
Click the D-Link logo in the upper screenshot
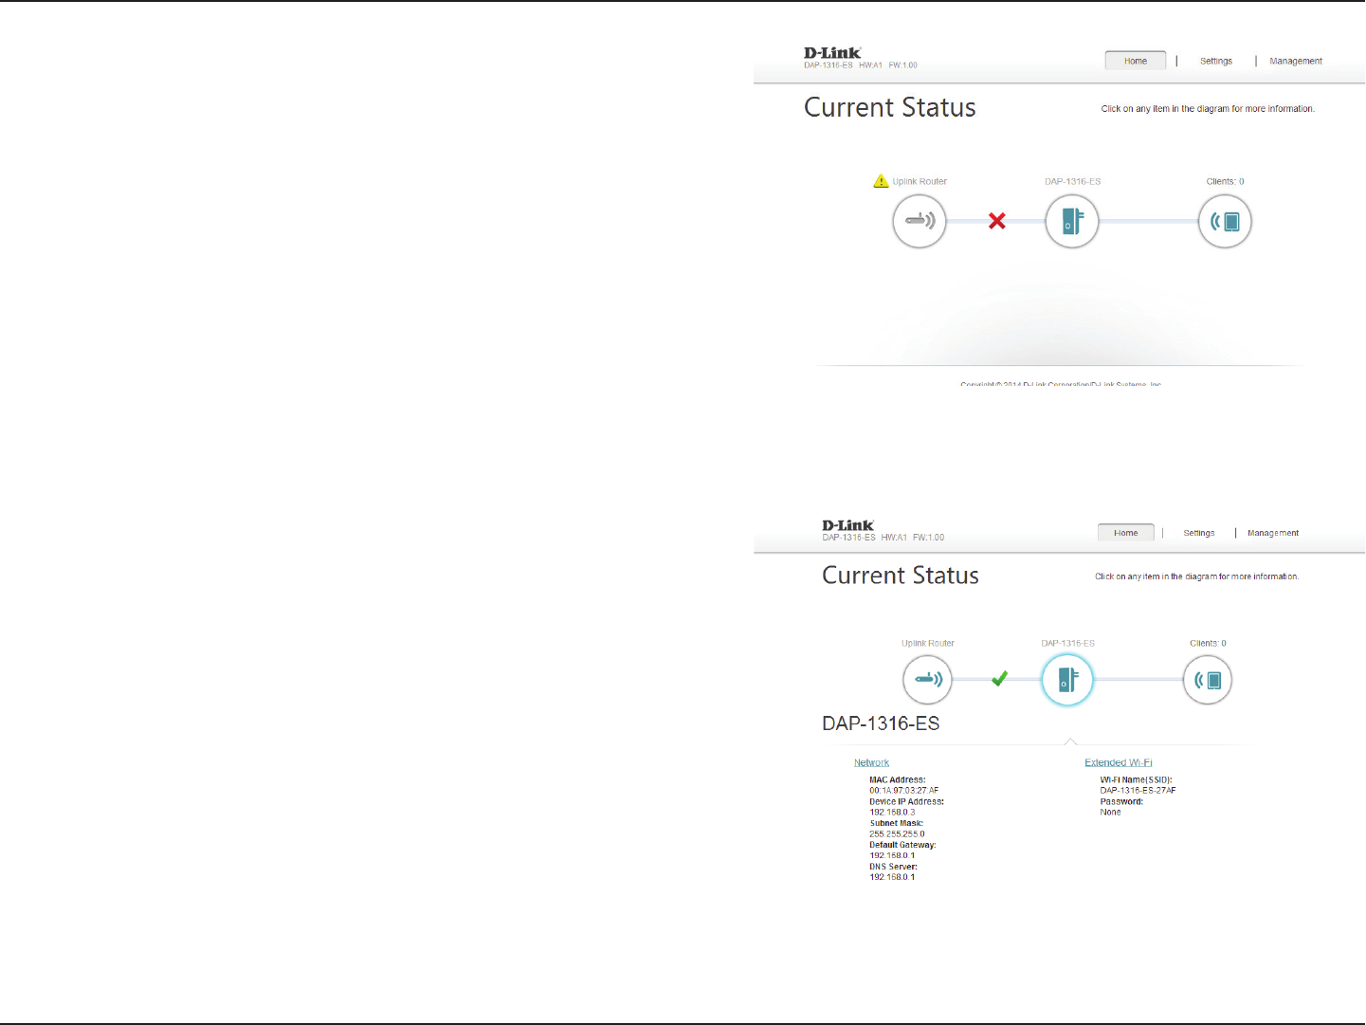[832, 53]
